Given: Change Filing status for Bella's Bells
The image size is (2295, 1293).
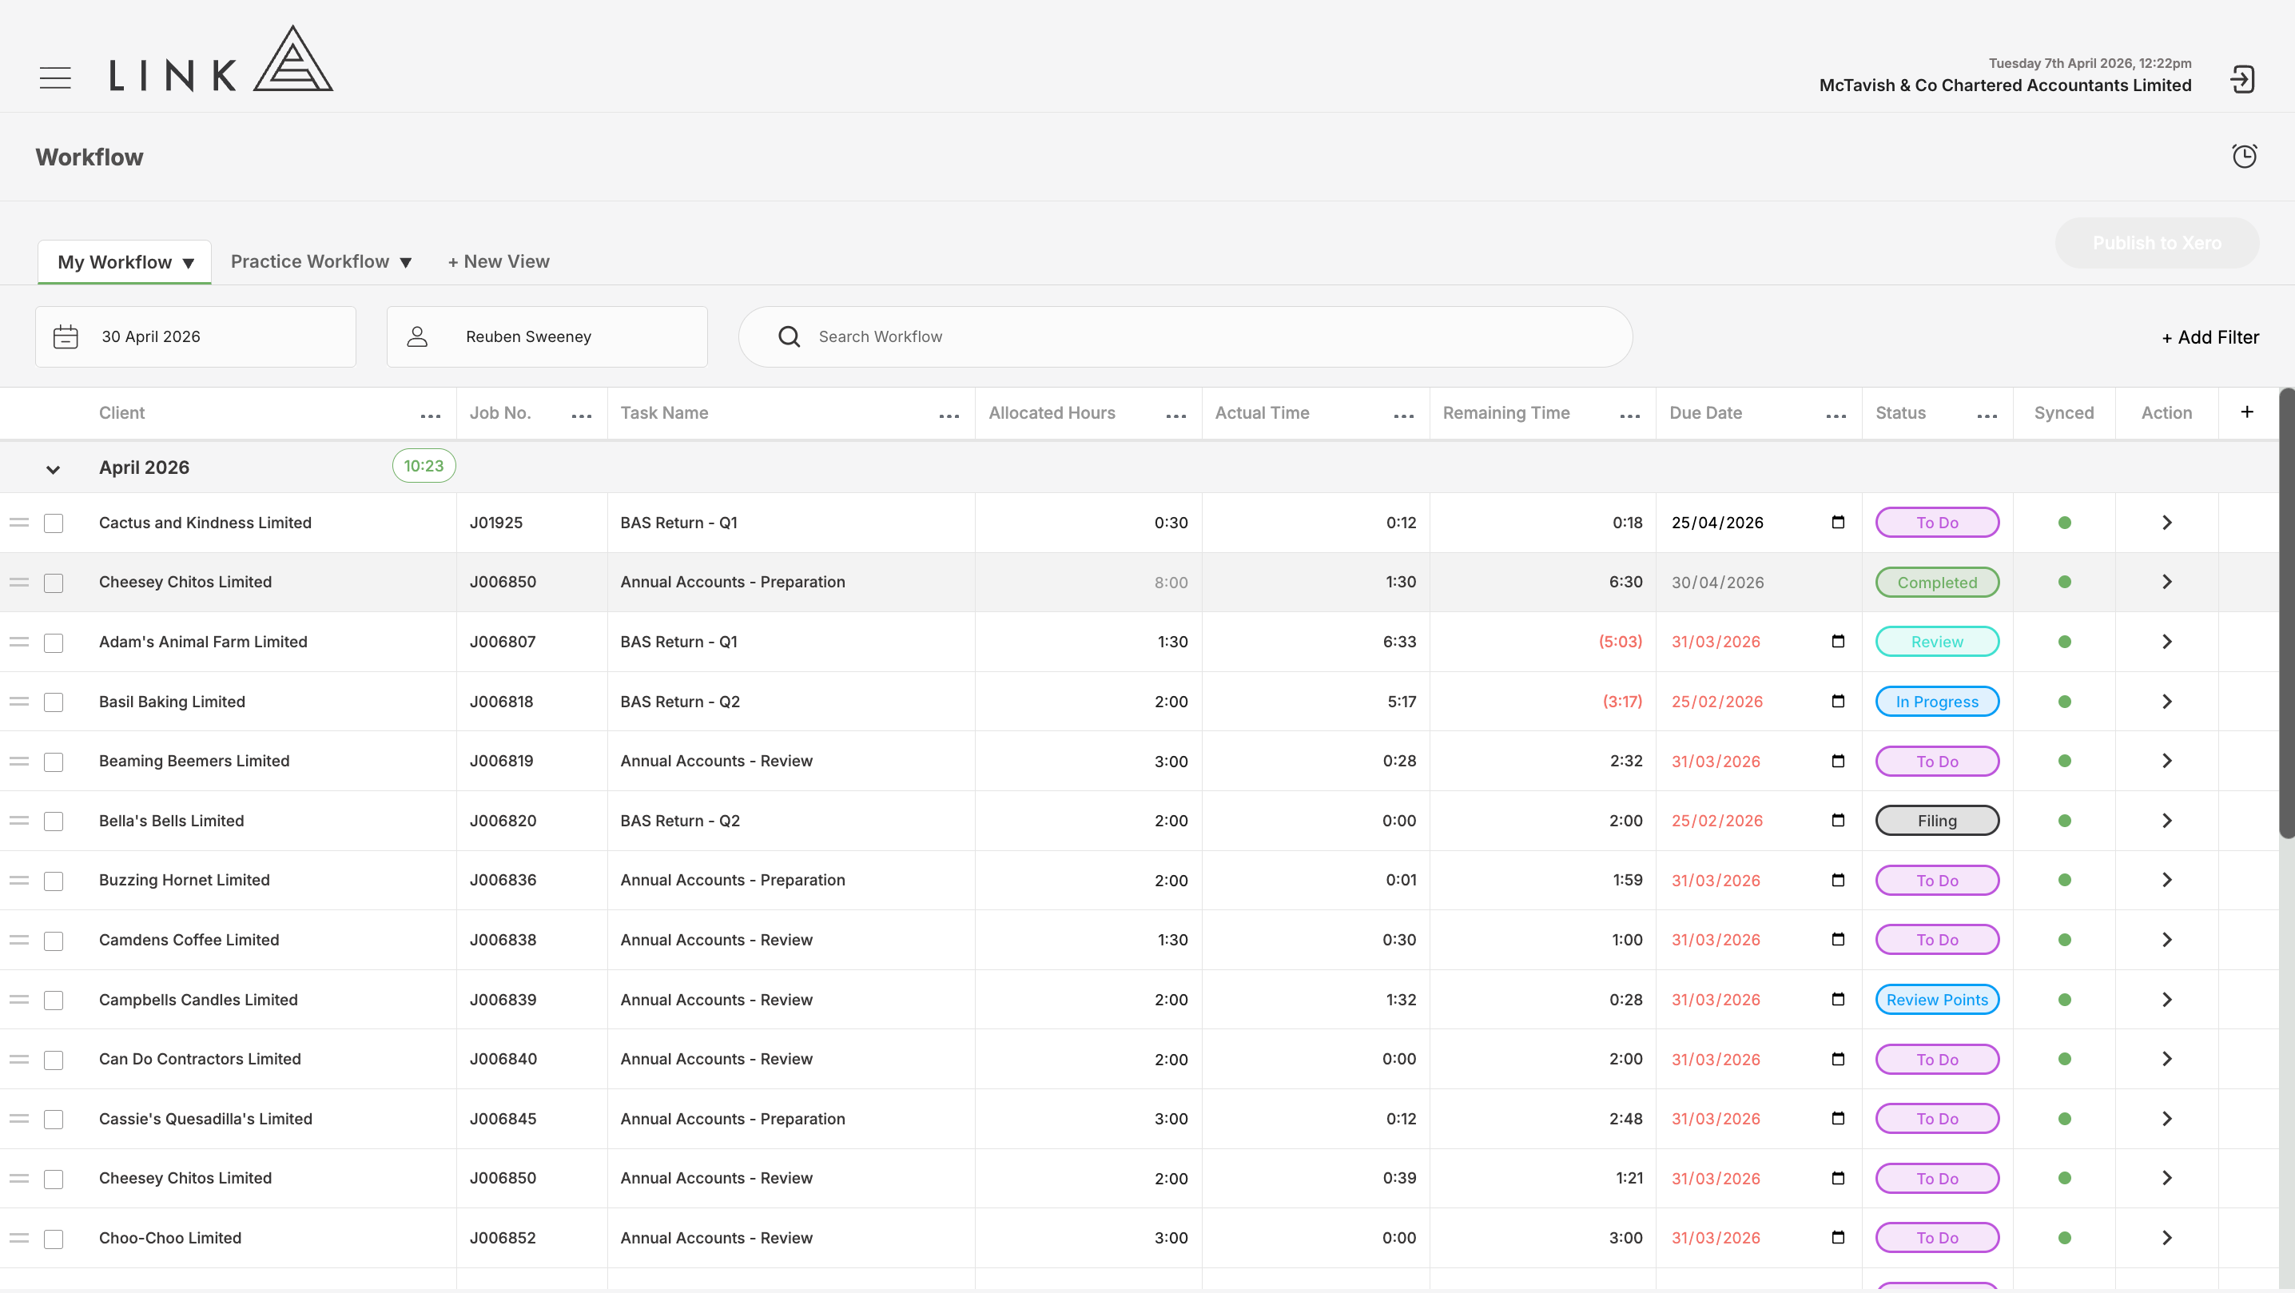Looking at the screenshot, I should point(1937,821).
